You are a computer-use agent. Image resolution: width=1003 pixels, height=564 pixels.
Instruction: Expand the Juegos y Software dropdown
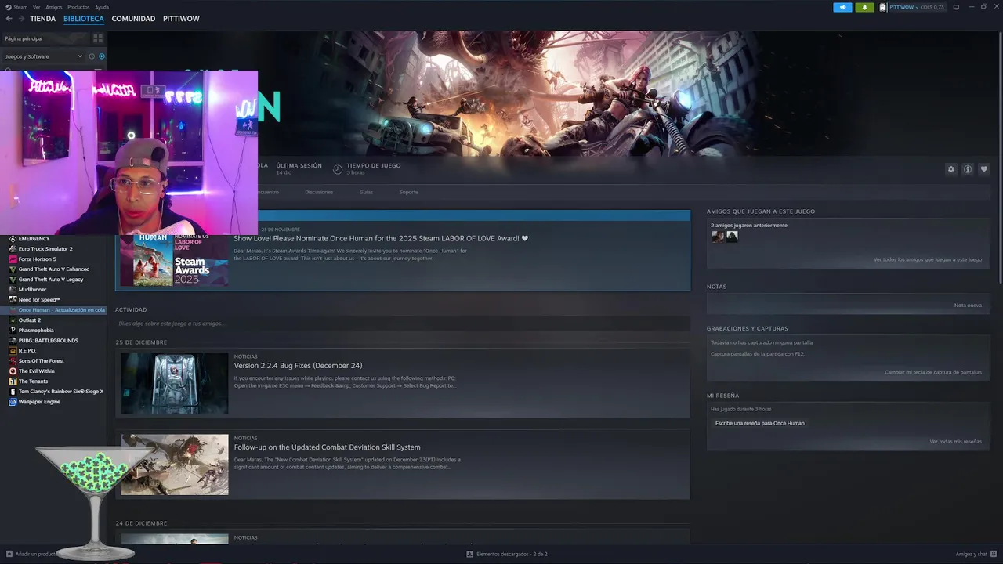coord(43,56)
